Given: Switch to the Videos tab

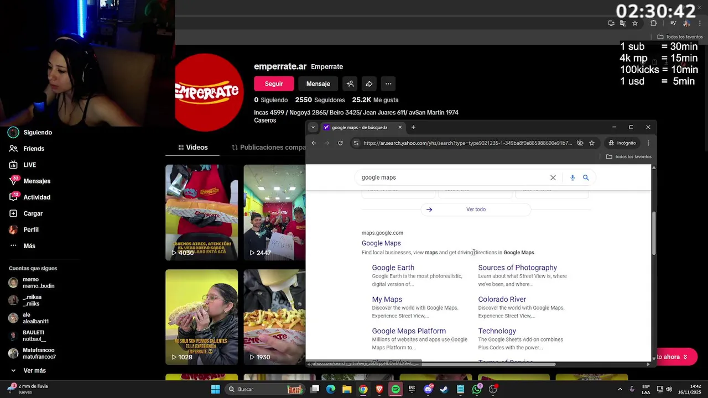Looking at the screenshot, I should point(192,148).
